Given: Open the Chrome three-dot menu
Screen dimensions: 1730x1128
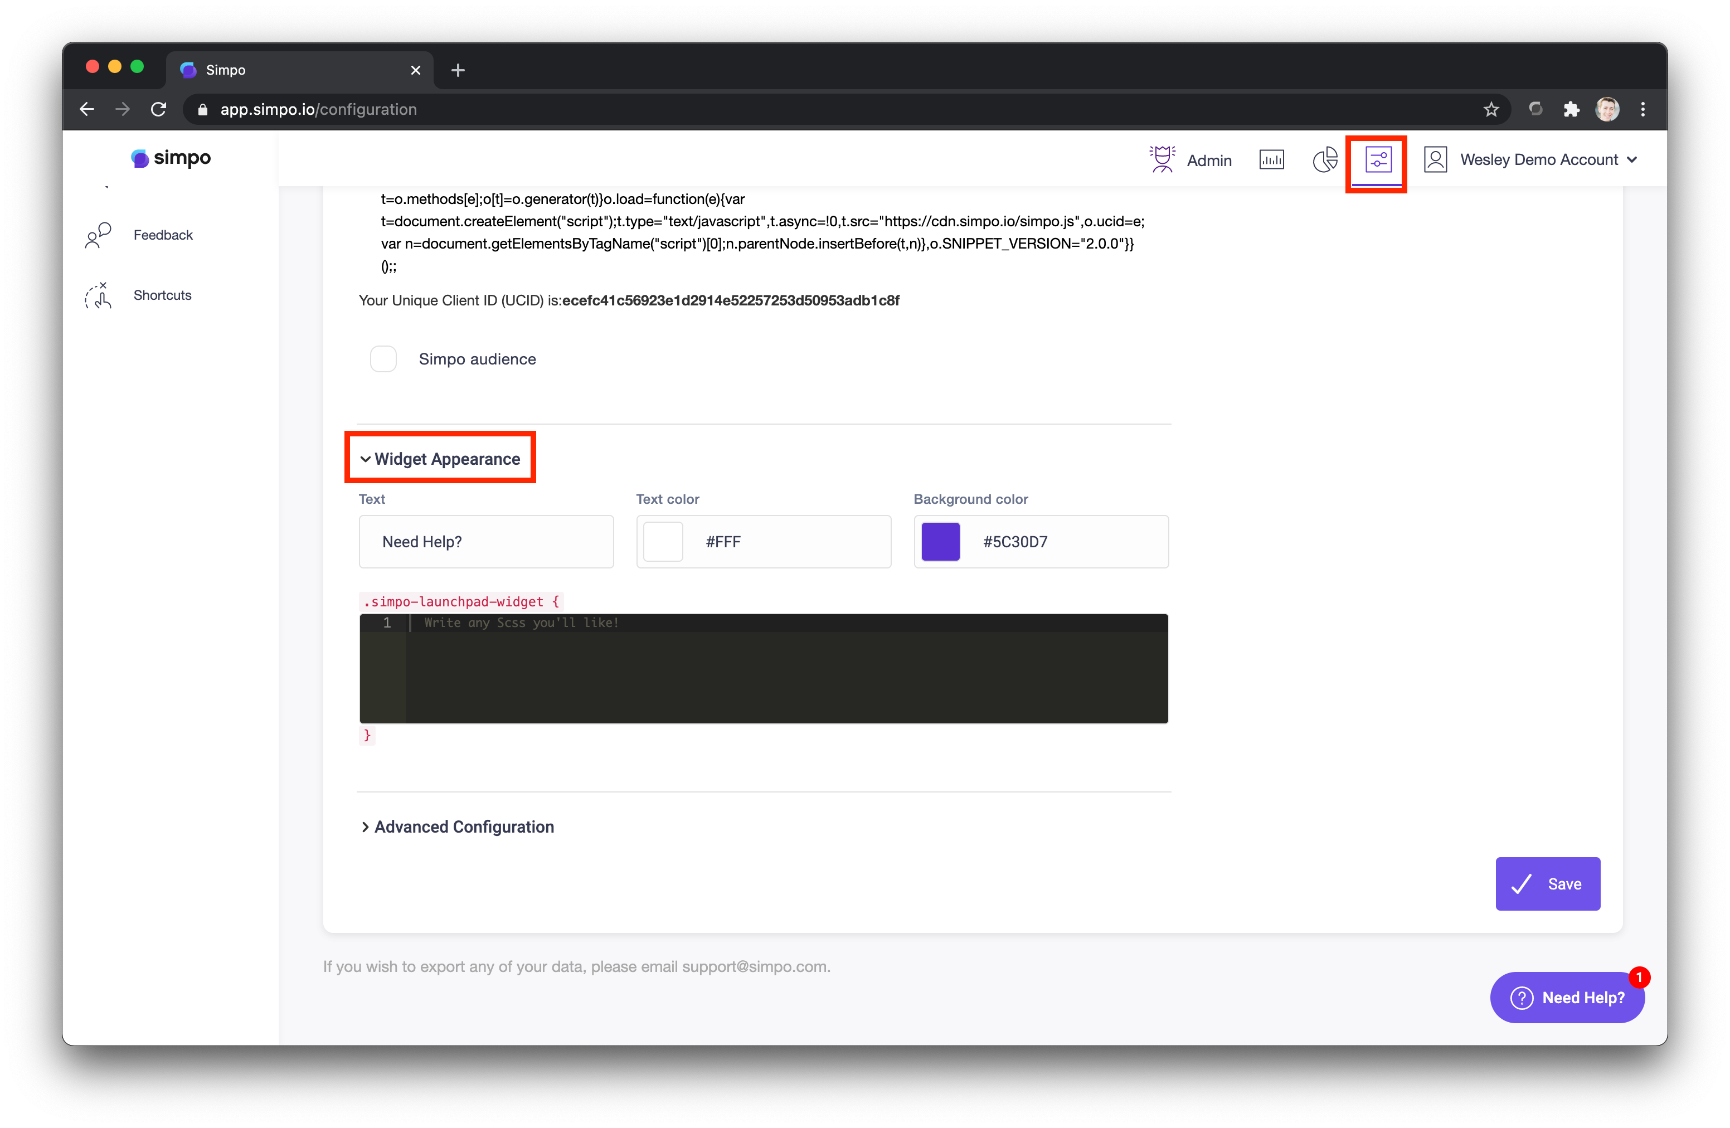Looking at the screenshot, I should coord(1642,109).
